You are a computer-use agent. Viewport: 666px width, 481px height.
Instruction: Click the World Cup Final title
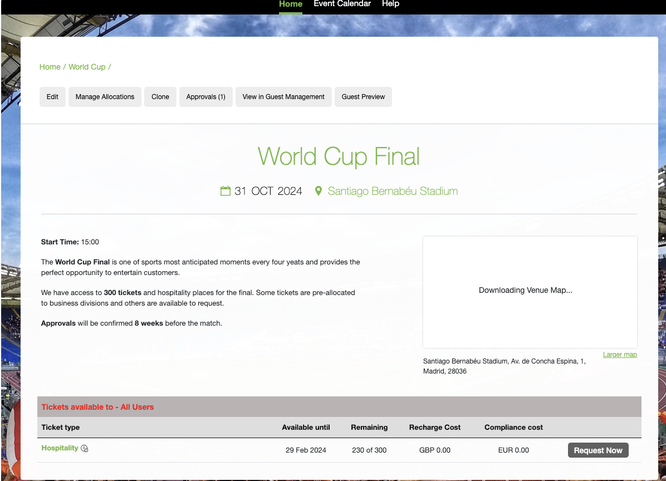pyautogui.click(x=339, y=156)
